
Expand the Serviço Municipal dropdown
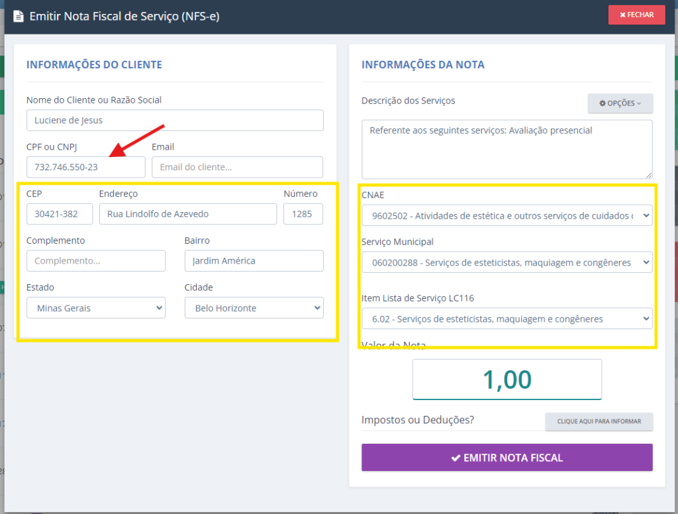[507, 262]
